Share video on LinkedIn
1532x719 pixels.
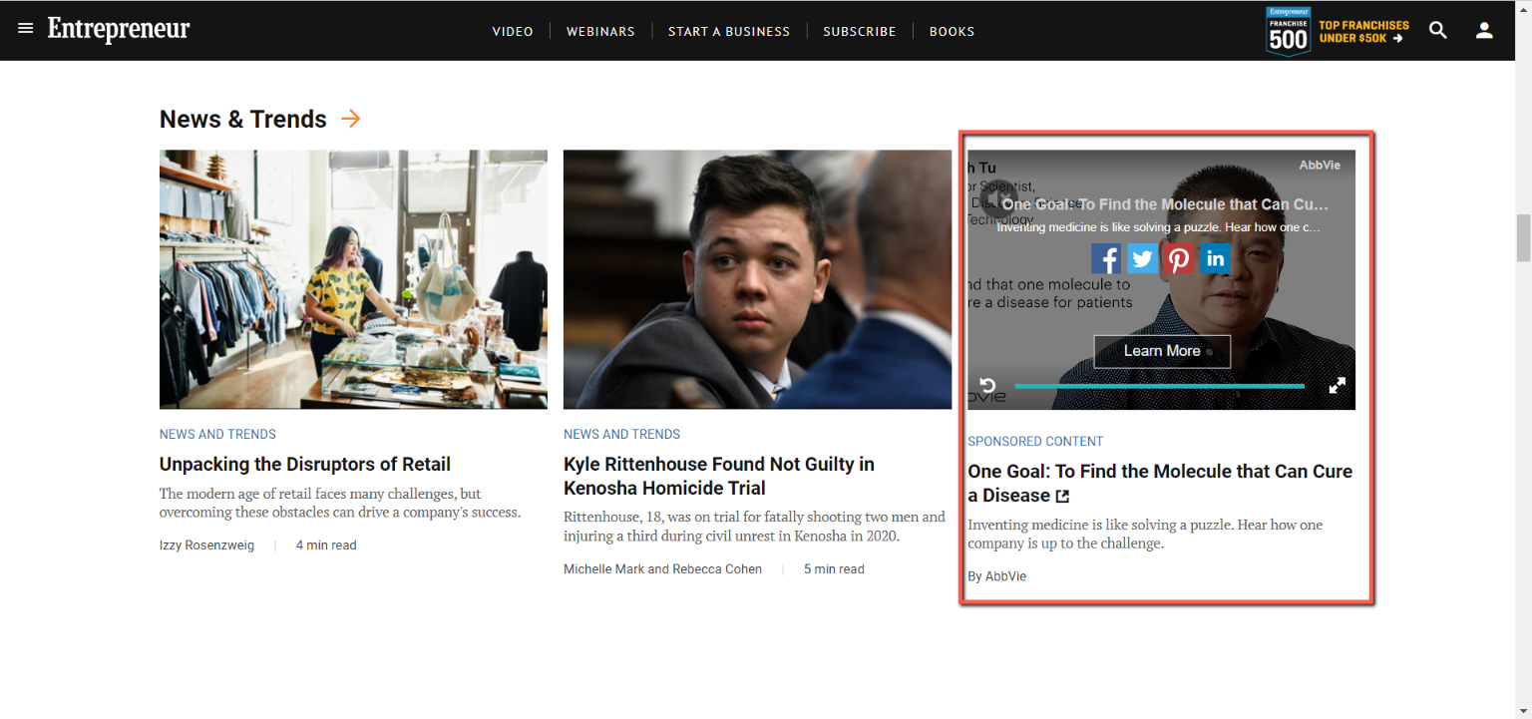tap(1215, 259)
